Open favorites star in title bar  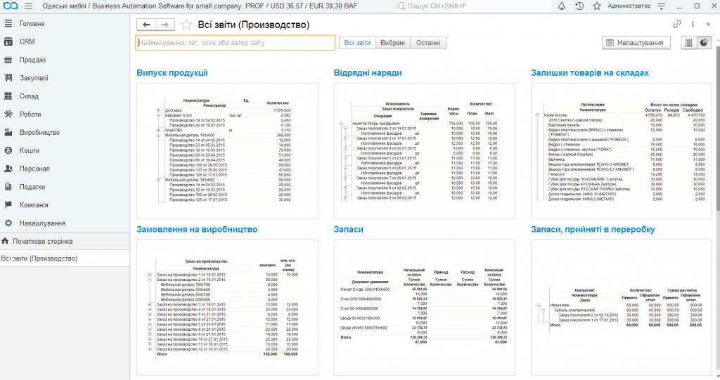(597, 6)
